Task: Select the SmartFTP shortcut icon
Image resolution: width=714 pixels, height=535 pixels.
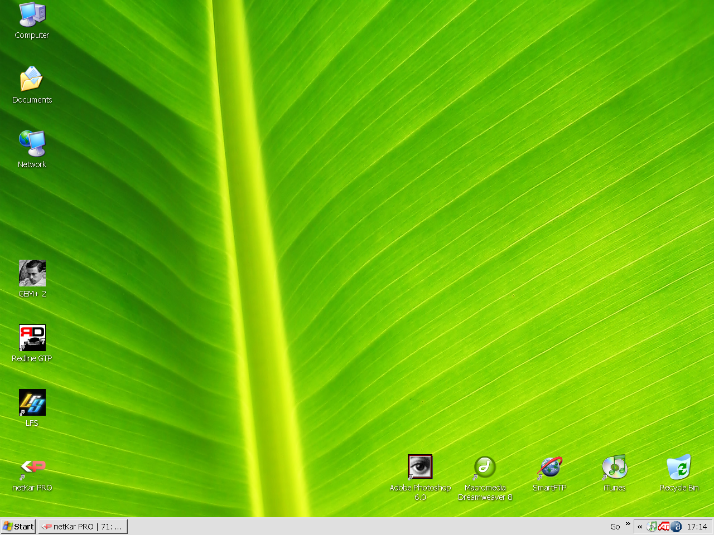Action: point(549,467)
